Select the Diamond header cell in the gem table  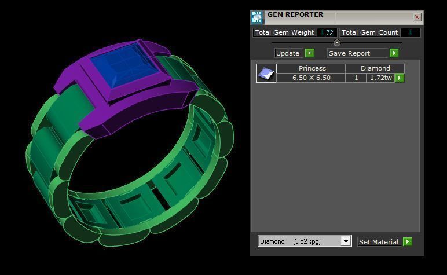click(375, 68)
